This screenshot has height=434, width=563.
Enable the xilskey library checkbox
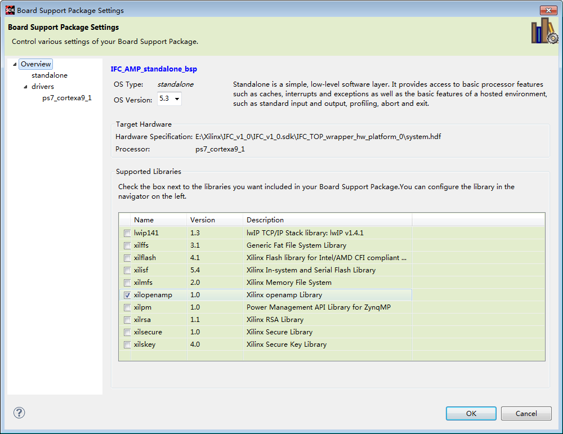point(127,344)
